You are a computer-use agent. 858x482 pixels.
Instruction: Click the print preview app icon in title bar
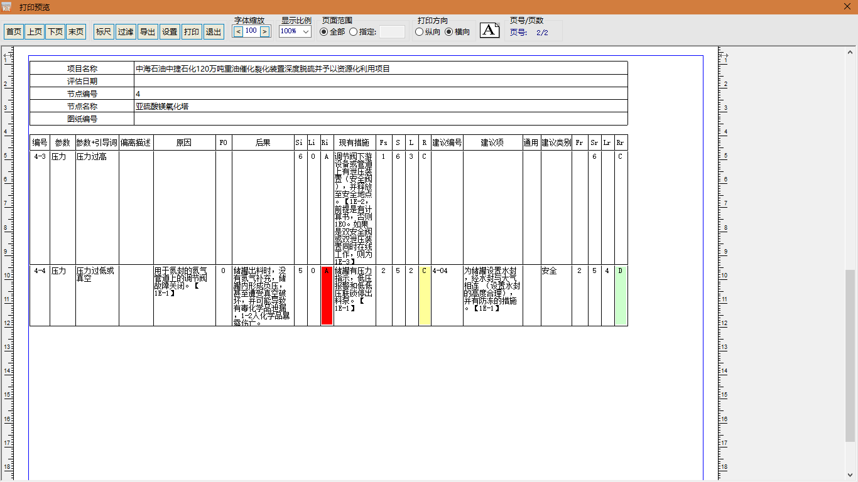coord(7,7)
